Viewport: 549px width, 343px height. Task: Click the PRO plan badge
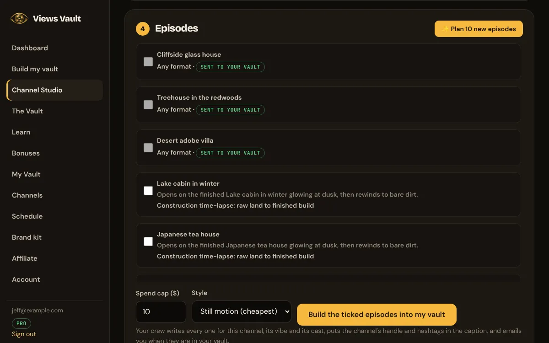22,323
